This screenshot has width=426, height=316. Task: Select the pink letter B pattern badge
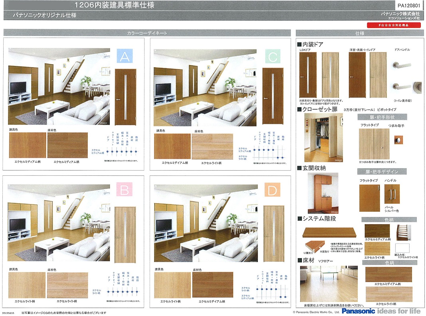click(125, 191)
